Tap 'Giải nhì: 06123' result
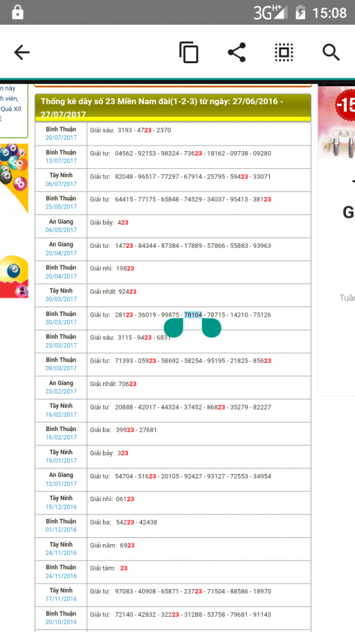The width and height of the screenshot is (355, 632). 112,499
